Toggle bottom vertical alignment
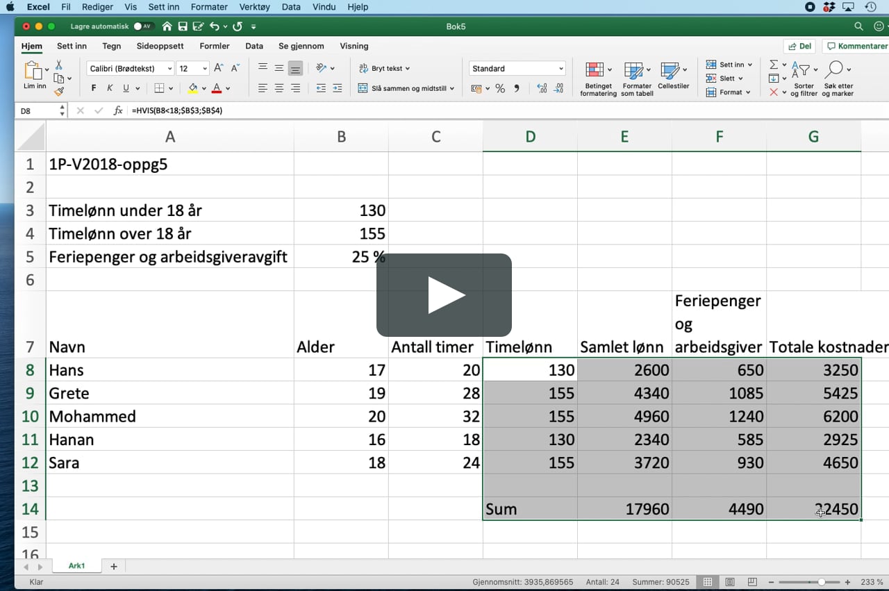 [295, 68]
